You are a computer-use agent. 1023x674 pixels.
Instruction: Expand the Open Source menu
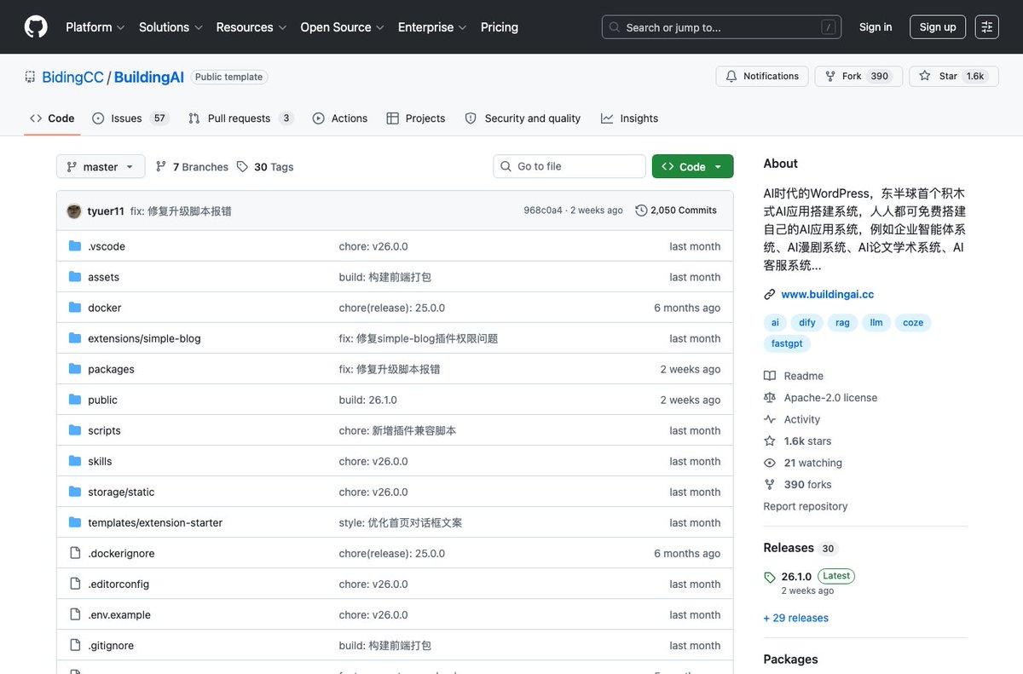pyautogui.click(x=343, y=27)
